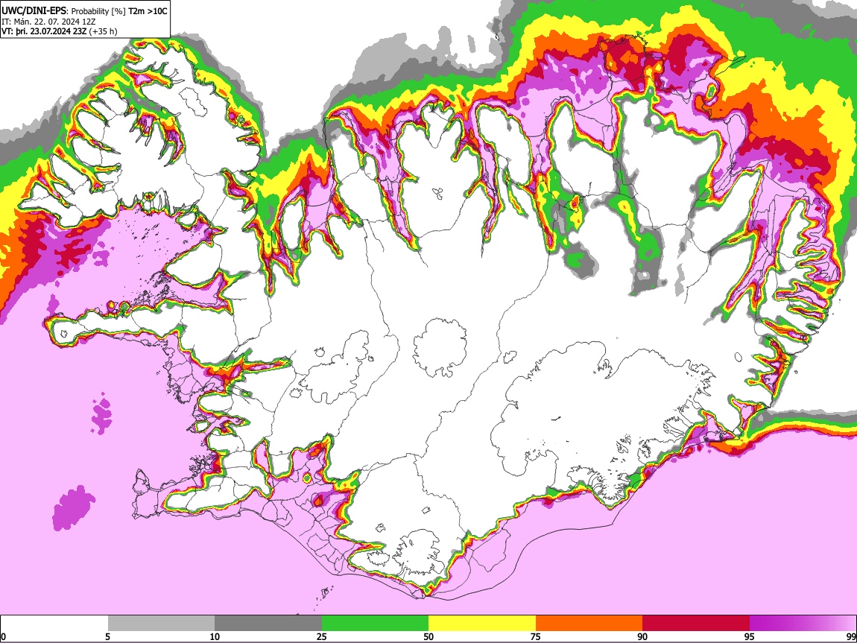Click the 'UWC/DINI-EPS' title text
The width and height of the screenshot is (857, 643).
tap(34, 11)
